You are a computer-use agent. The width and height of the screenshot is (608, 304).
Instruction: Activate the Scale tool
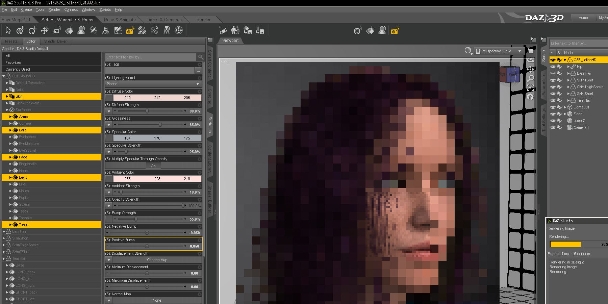pyautogui.click(x=57, y=31)
